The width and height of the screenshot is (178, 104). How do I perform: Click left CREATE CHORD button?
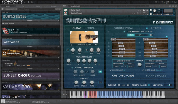click(x=123, y=61)
